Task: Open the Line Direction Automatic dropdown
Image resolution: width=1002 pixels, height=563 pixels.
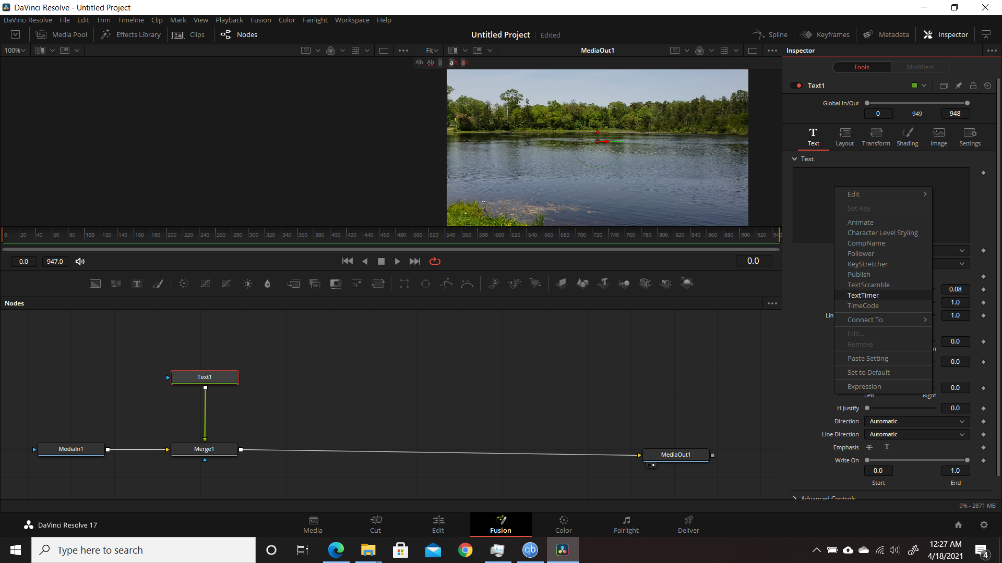Action: (917, 434)
